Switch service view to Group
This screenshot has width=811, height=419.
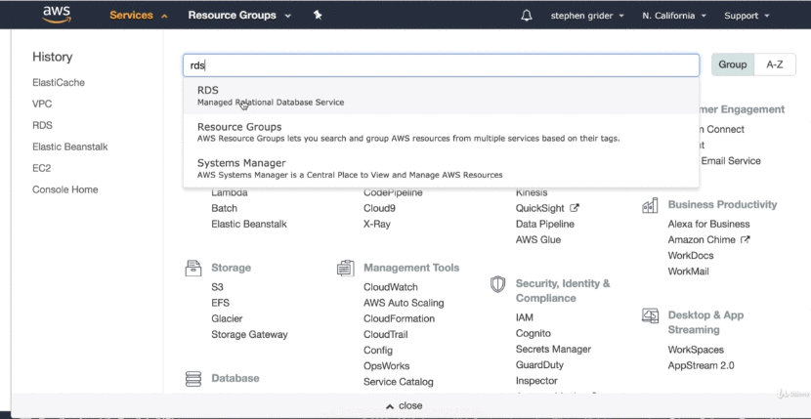coord(733,64)
